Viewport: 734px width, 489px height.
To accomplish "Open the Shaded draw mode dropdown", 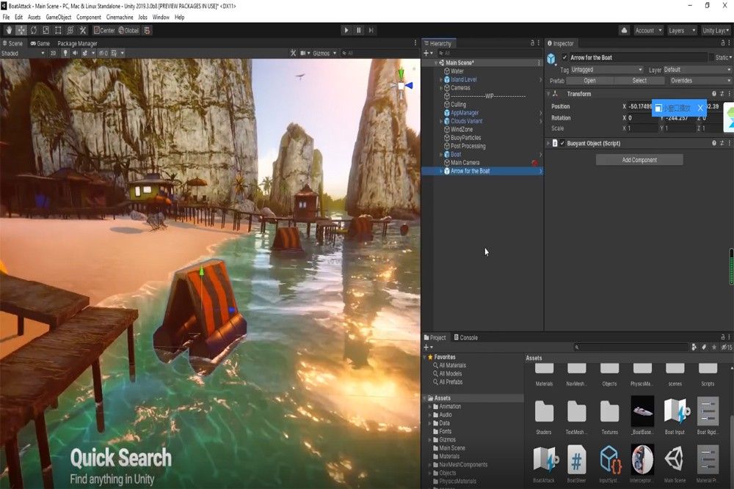I will 23,54.
